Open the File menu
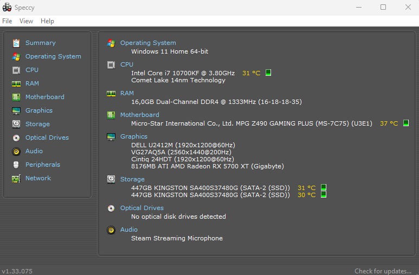The height and width of the screenshot is (275, 419). (7, 21)
